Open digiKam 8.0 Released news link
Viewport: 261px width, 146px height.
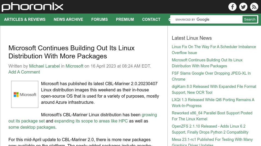pos(214,89)
